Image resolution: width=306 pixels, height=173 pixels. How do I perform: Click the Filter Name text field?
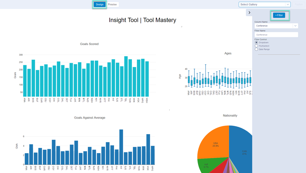(x=276, y=35)
